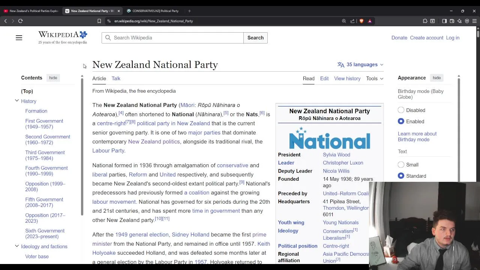
Task: Choose Standard text size
Action: pos(401,176)
